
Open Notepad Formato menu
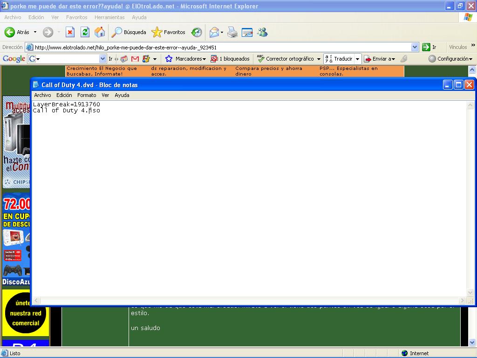point(87,95)
